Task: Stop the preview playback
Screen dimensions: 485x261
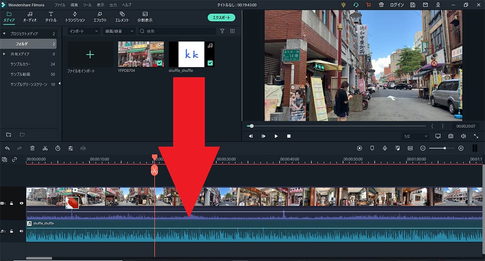Action: pyautogui.click(x=289, y=136)
